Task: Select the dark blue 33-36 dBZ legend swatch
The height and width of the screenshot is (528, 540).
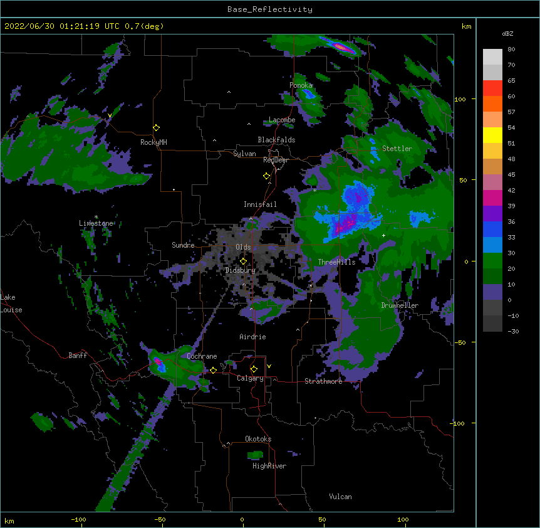Action: [x=492, y=229]
